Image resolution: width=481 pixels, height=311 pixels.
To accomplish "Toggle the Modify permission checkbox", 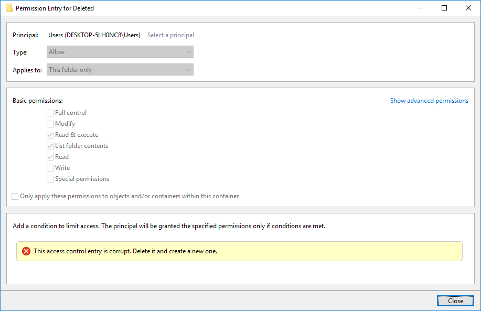I will (50, 124).
